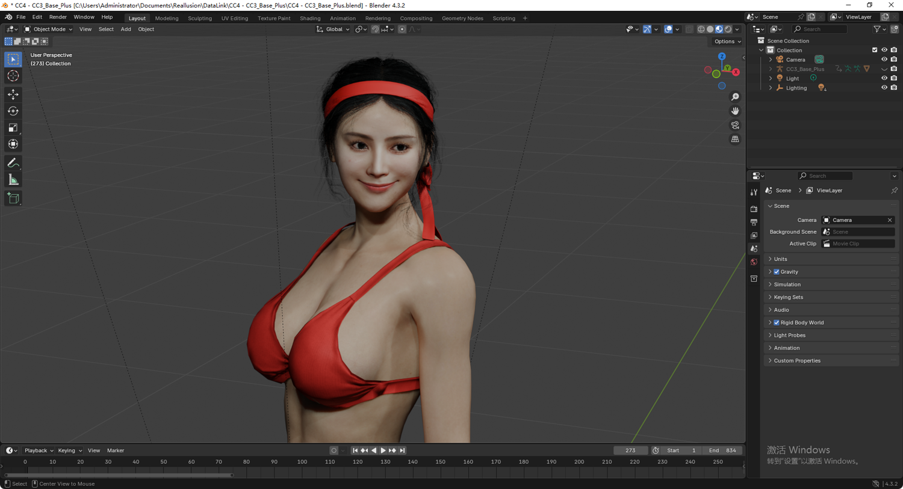Screen dimensions: 903x489
Task: Select the Annotate tool
Action: [x=13, y=163]
